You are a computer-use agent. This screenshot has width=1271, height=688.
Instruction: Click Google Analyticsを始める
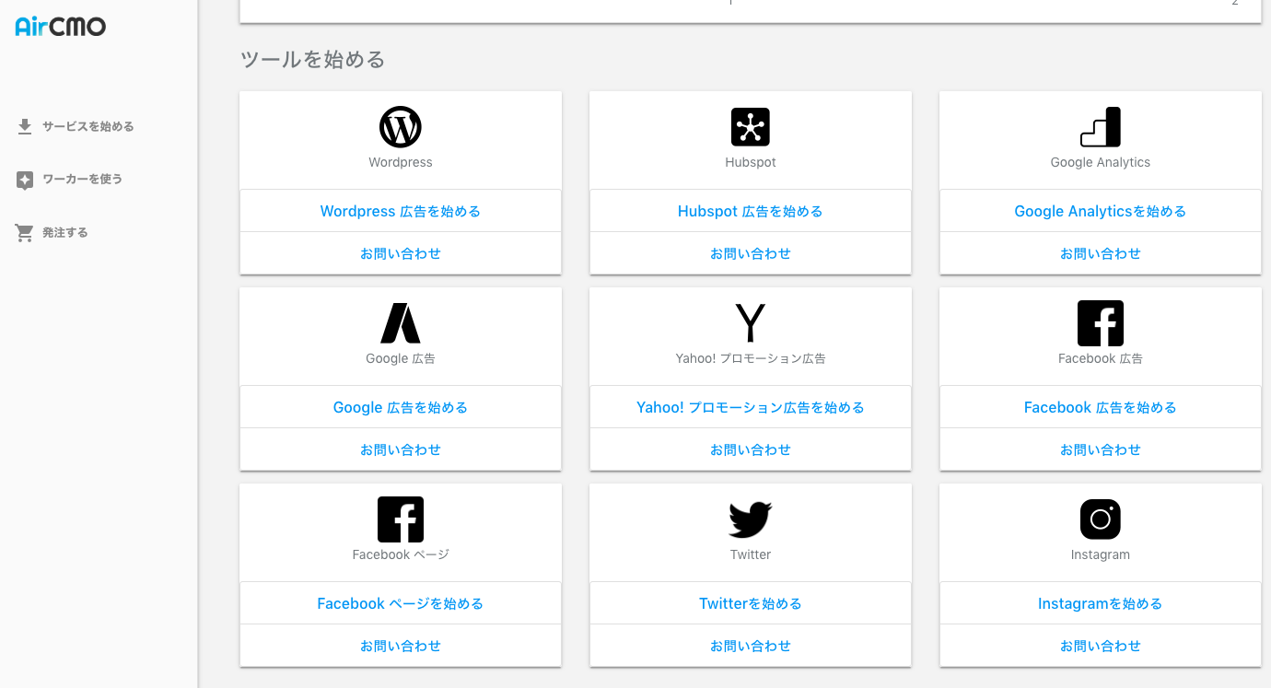(x=1101, y=211)
